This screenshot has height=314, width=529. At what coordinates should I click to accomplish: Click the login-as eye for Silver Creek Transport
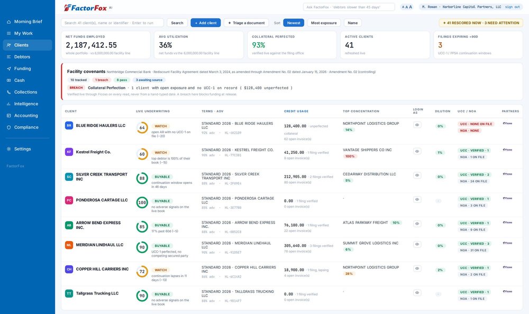(x=417, y=176)
